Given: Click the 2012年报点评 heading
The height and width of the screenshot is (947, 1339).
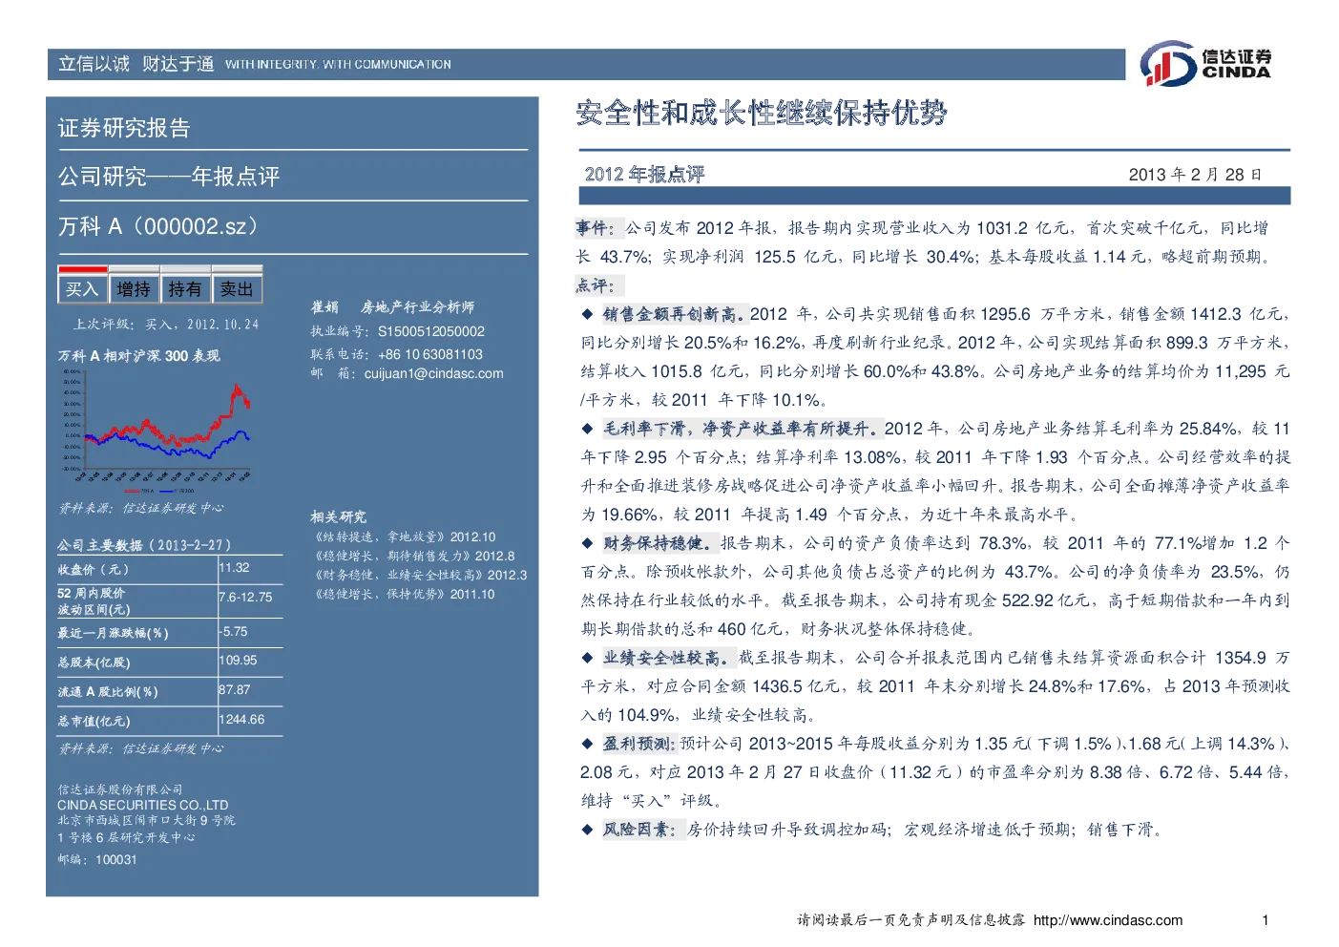Looking at the screenshot, I should tap(644, 174).
